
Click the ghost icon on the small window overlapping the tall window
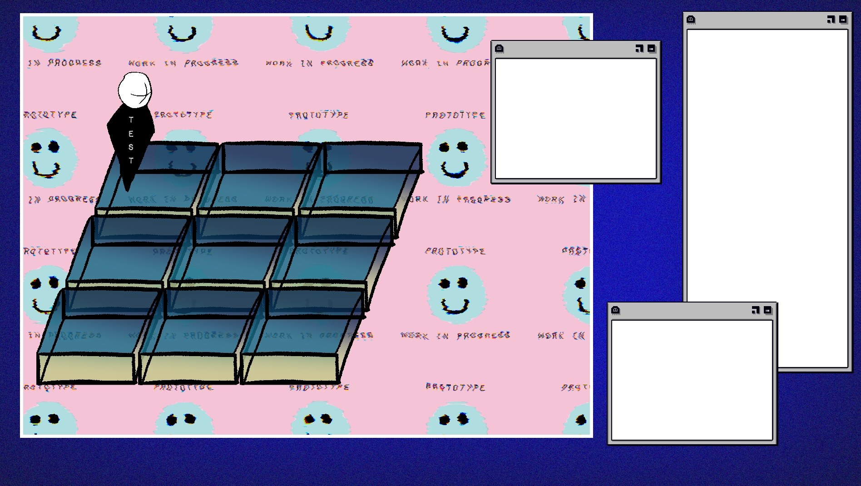coord(615,310)
